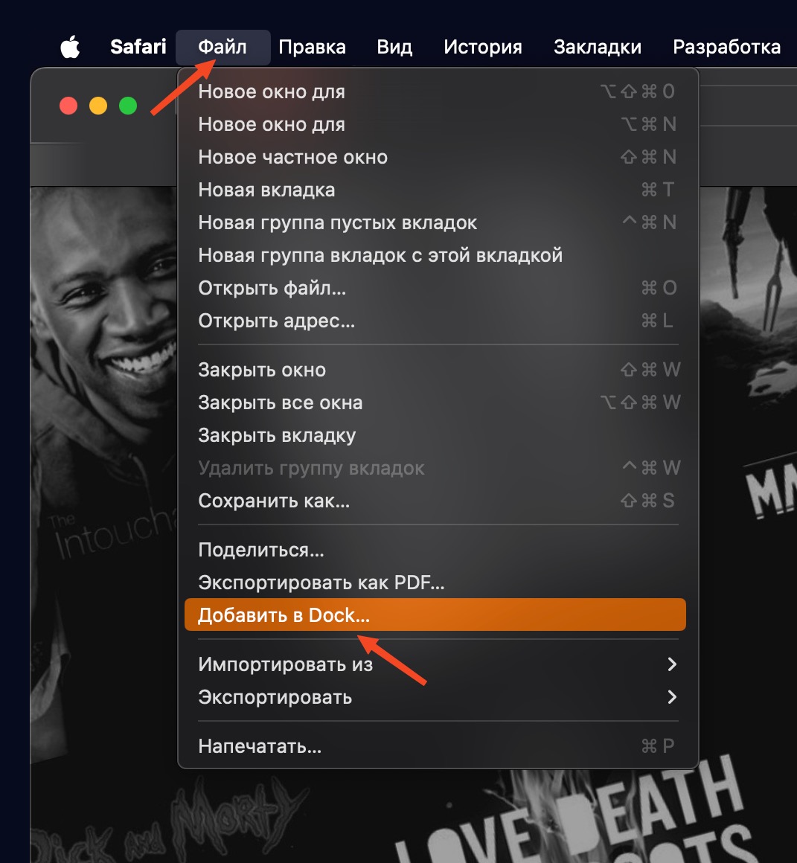Expand the Экспортировать submenu
This screenshot has height=863, width=797.
435,697
